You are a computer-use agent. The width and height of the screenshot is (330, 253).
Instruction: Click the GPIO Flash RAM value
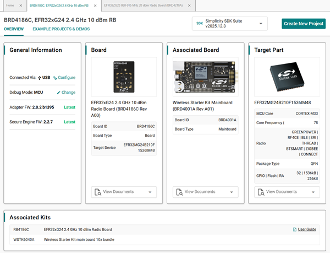click(x=307, y=176)
